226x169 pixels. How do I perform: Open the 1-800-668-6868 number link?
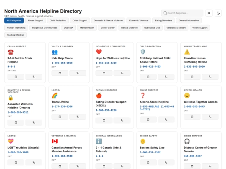click(x=62, y=63)
